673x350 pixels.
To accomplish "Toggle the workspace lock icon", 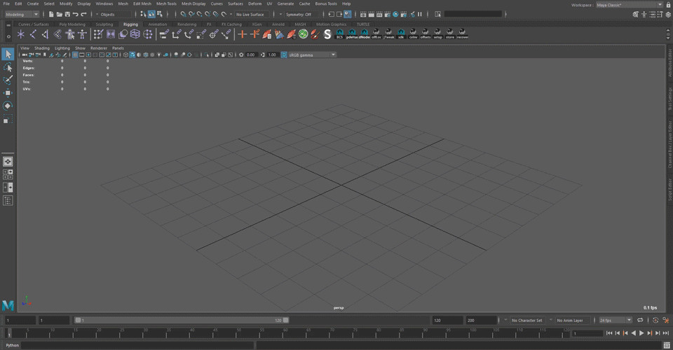I will pyautogui.click(x=667, y=5).
